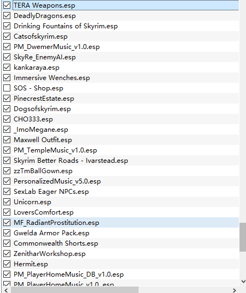Click Commonwealth Shorts.esp entry text
This screenshot has height=293, width=246.
point(56,243)
